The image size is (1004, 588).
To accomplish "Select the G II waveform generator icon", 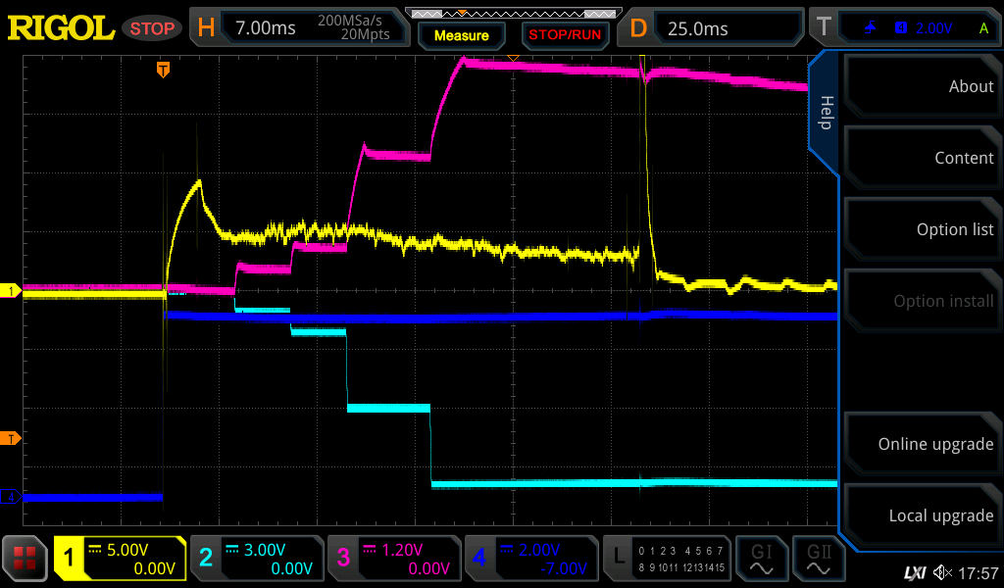I will click(x=818, y=559).
